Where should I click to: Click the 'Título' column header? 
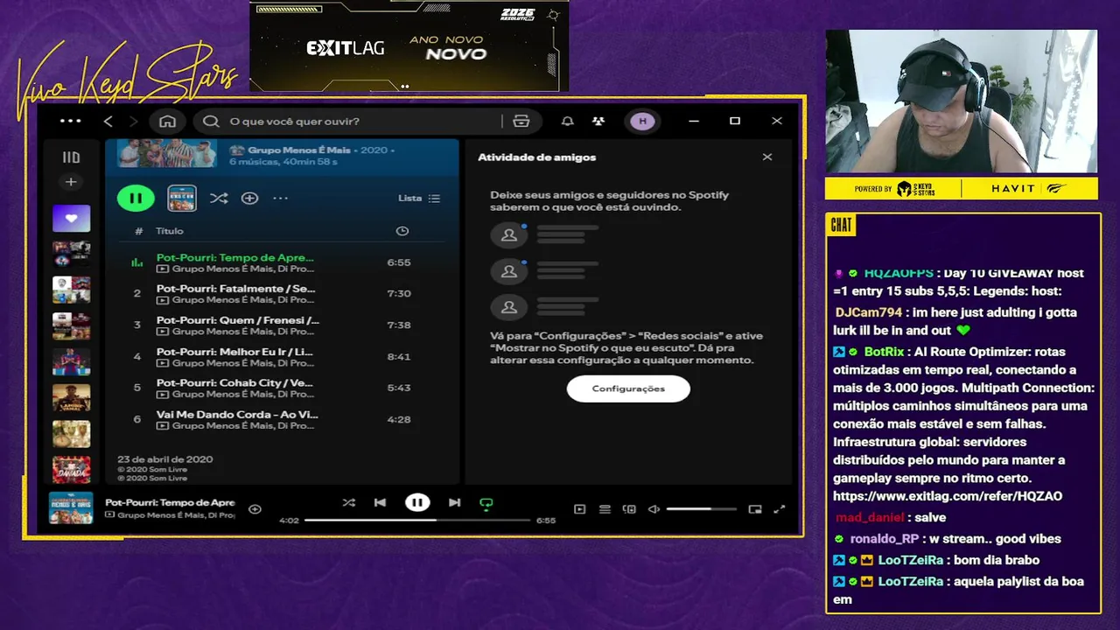(170, 231)
